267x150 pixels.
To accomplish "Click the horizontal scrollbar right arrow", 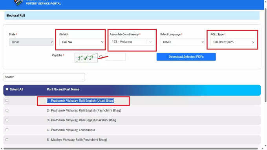I will [262, 148].
